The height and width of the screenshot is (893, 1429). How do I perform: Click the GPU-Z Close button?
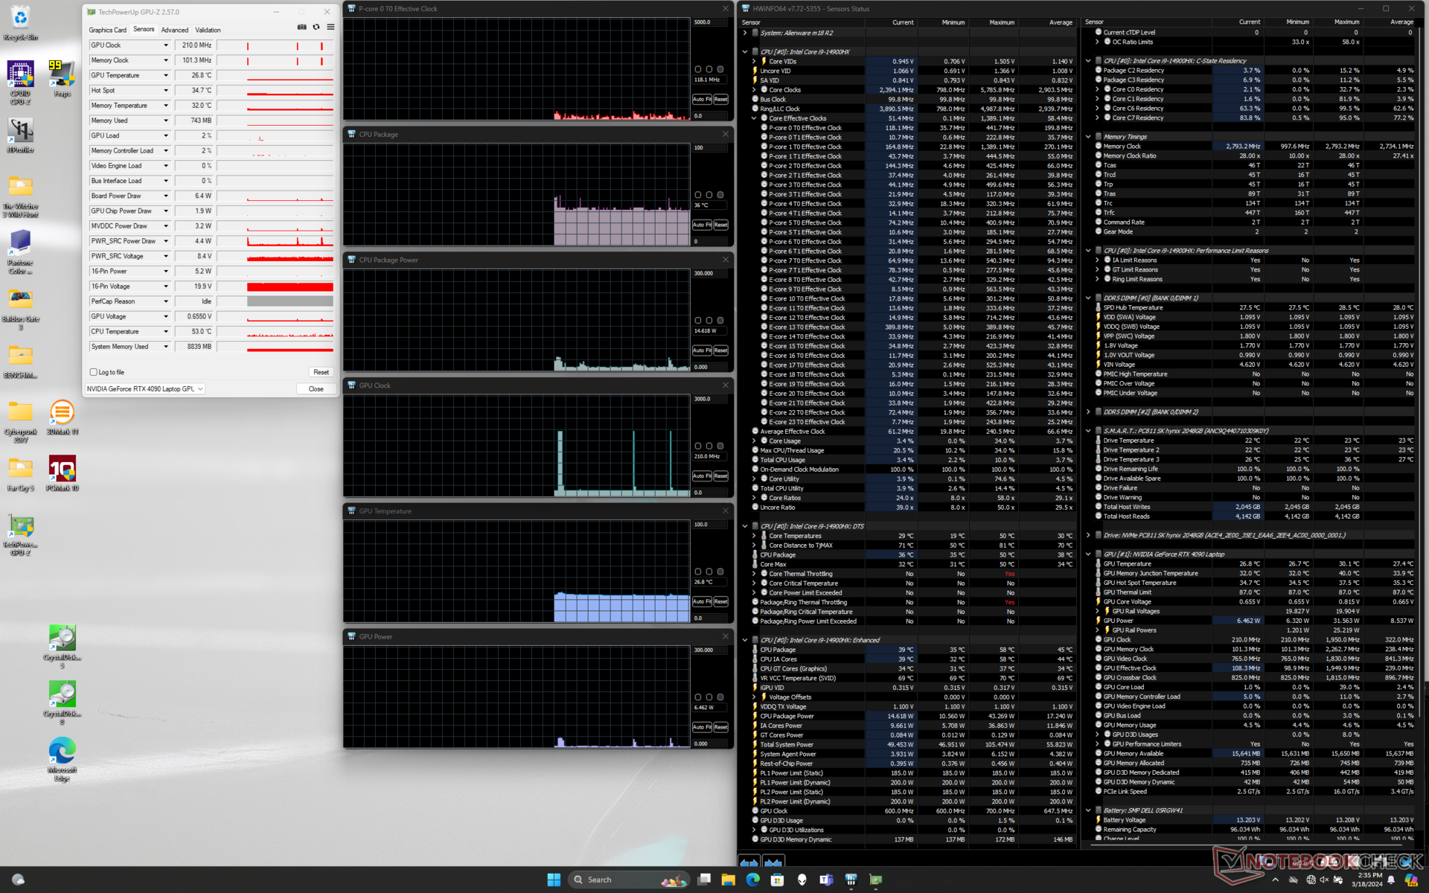click(x=316, y=388)
